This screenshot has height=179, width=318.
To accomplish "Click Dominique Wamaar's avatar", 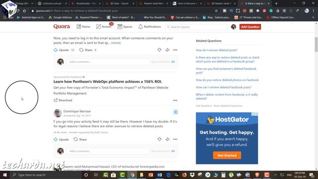I will click(58, 113).
